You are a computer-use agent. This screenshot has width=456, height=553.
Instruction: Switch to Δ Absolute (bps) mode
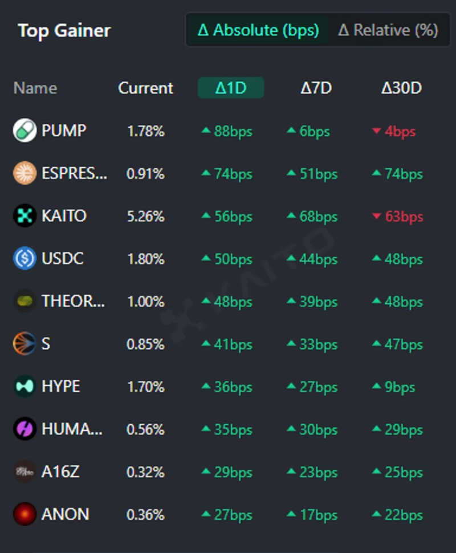[x=258, y=30]
